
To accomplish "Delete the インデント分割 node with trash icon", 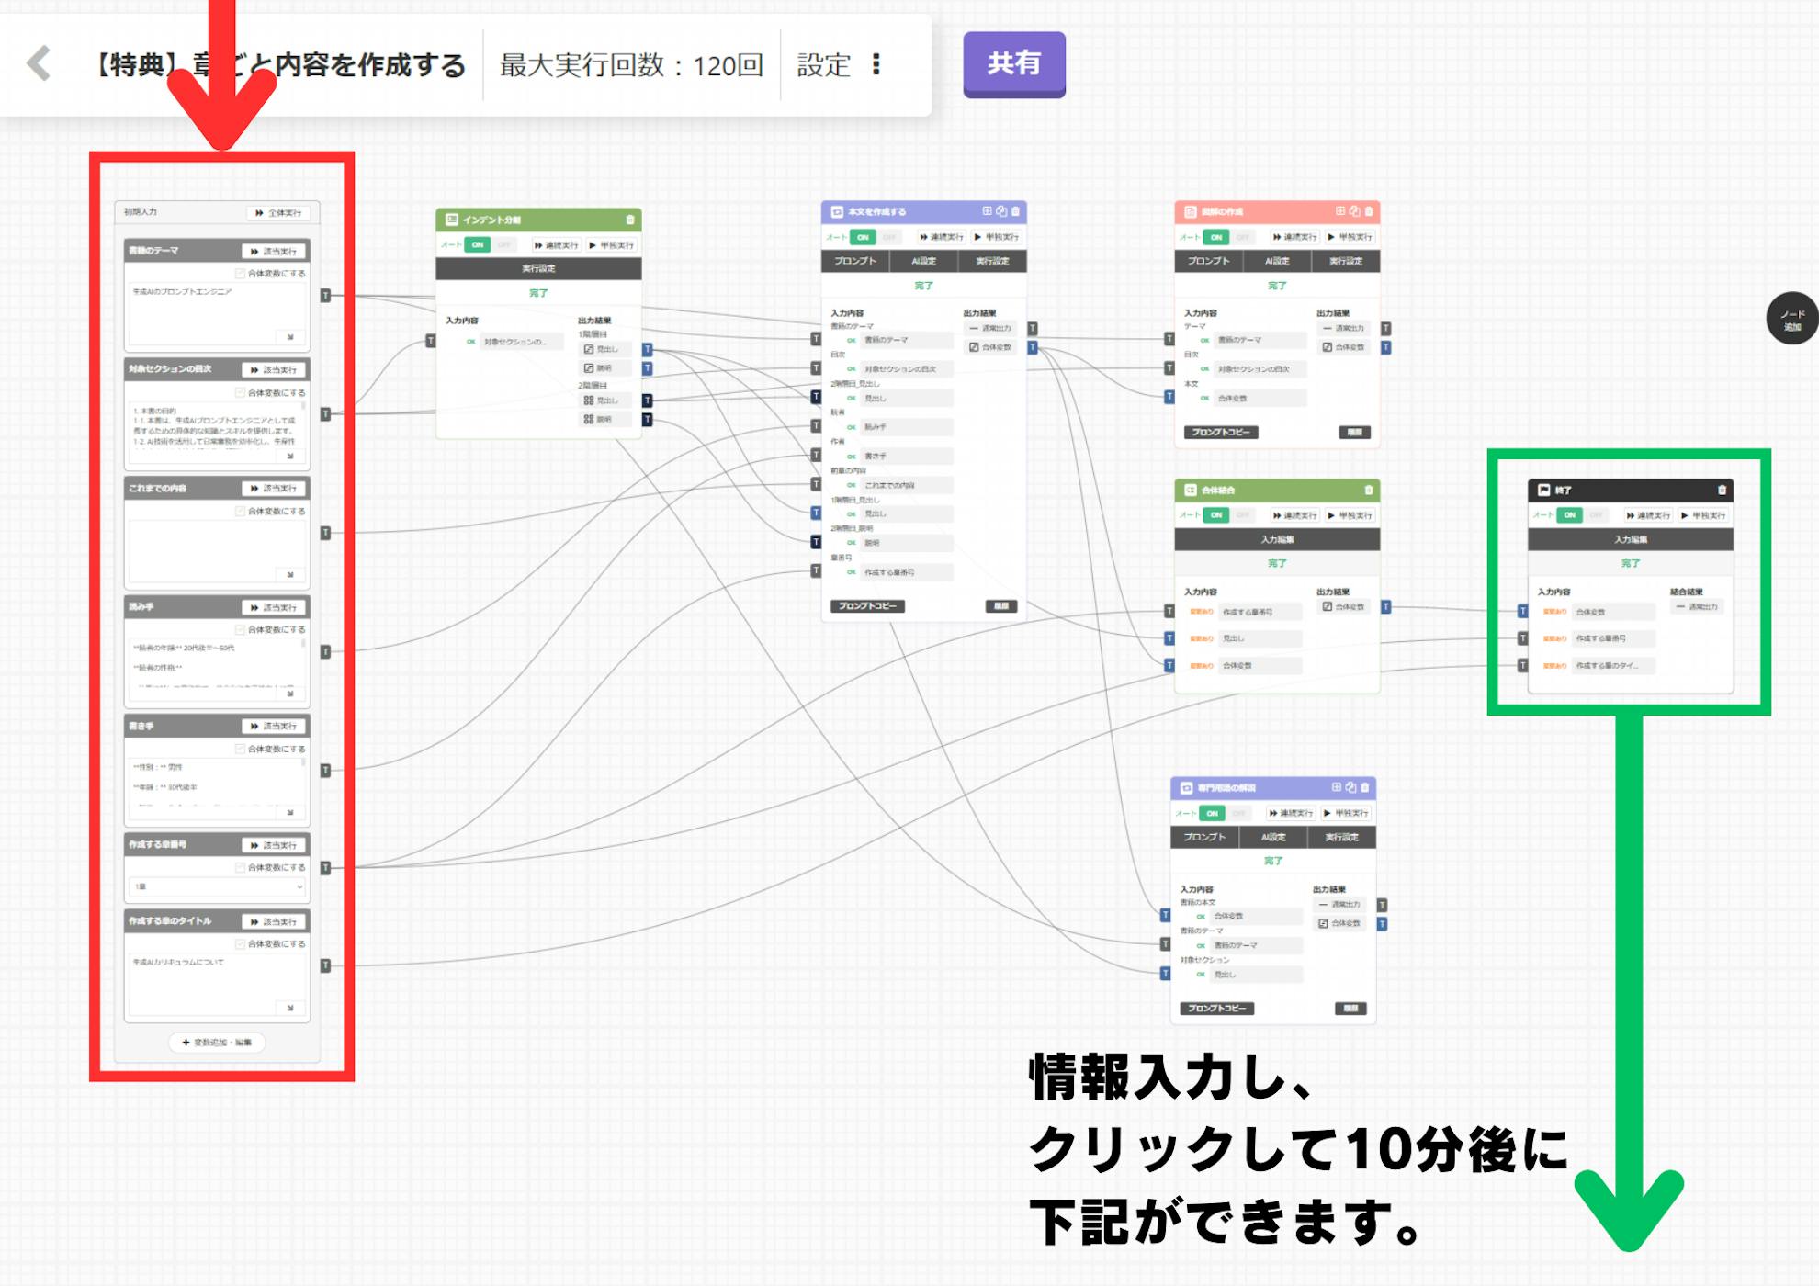I will click(629, 220).
